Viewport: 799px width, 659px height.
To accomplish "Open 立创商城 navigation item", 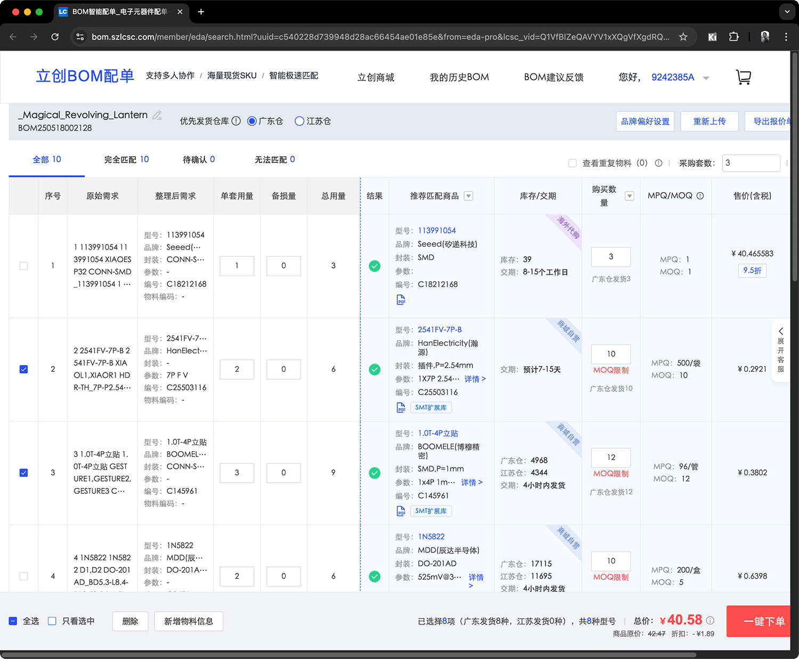I will tap(376, 77).
